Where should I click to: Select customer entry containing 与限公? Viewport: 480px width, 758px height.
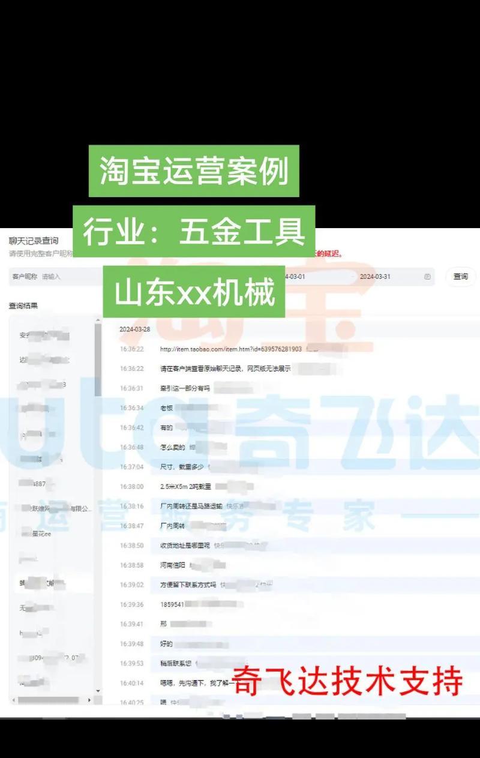click(x=55, y=508)
